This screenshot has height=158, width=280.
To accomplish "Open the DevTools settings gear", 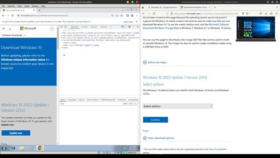I will coord(129,27).
